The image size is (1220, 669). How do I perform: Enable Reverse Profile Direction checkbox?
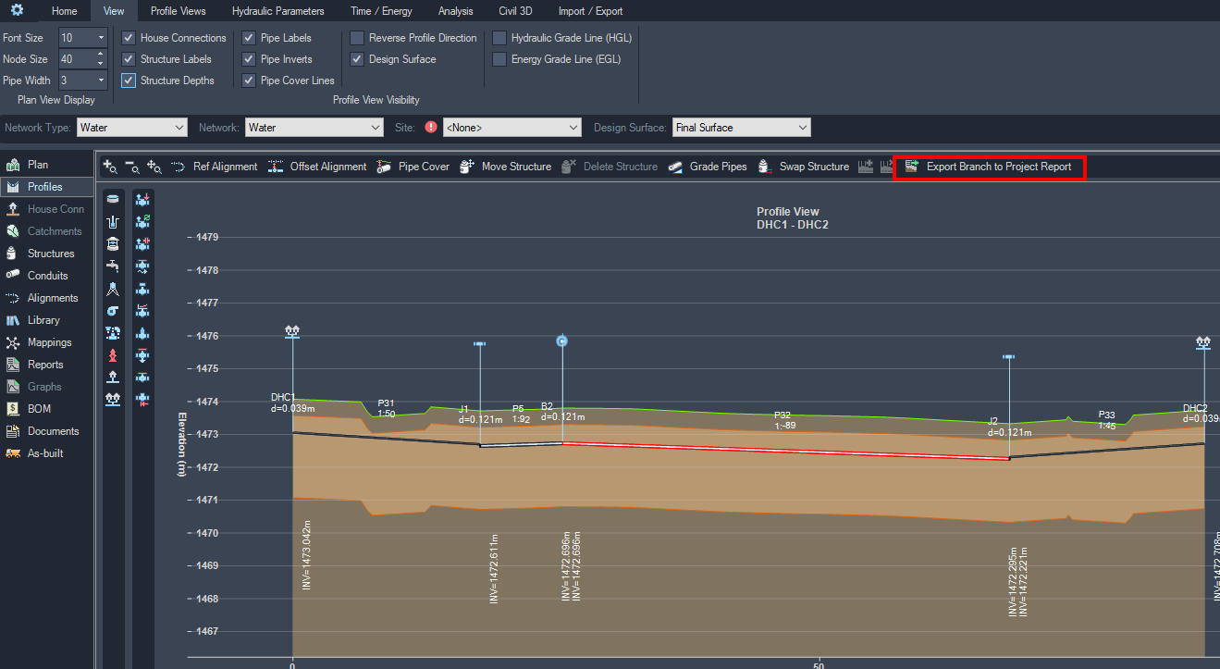[x=357, y=38]
